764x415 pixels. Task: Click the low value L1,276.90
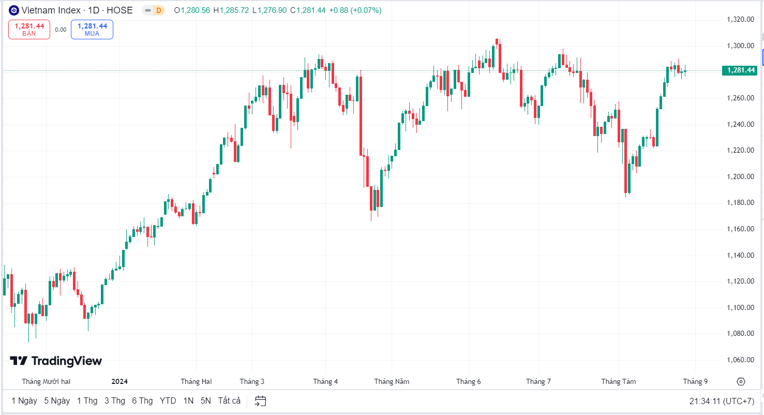coord(269,10)
